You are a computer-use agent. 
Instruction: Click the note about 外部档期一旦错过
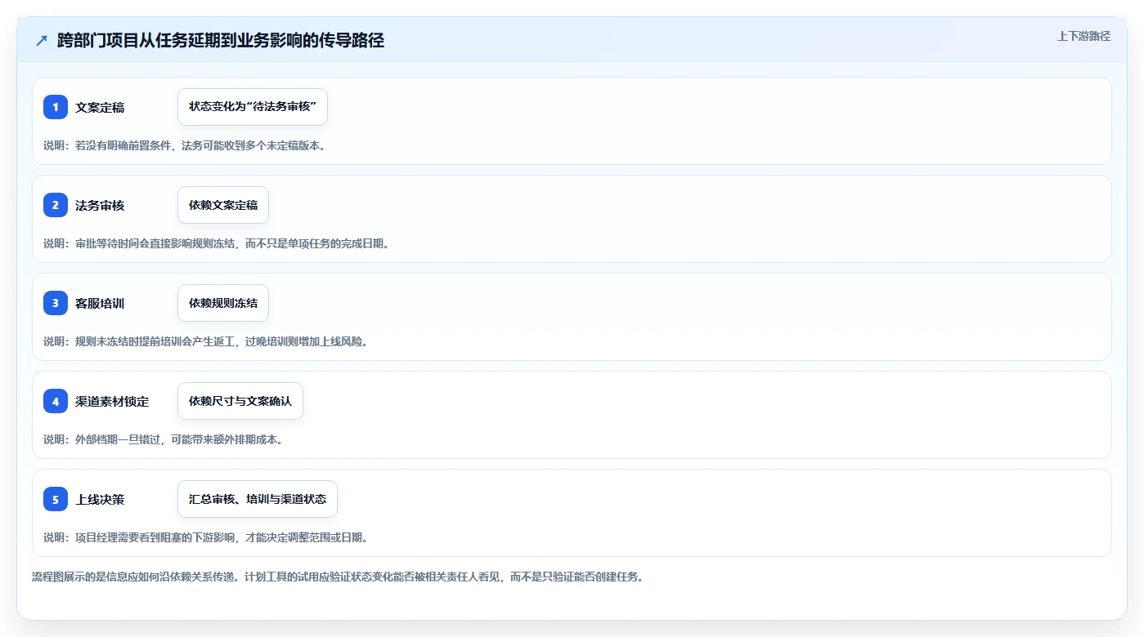pyautogui.click(x=163, y=439)
